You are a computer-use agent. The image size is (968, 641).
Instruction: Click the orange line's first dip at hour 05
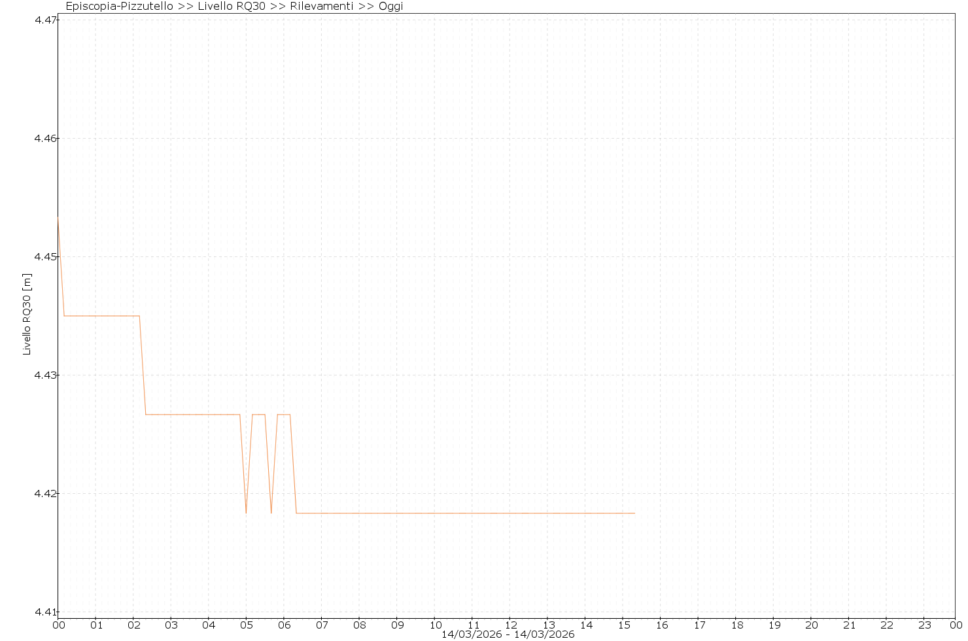pyautogui.click(x=246, y=513)
